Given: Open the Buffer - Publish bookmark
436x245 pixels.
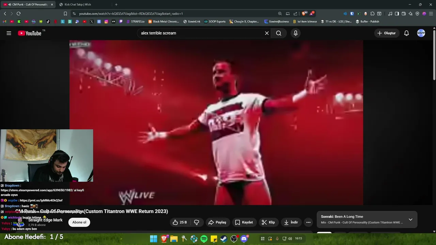Looking at the screenshot, I should tap(367, 21).
